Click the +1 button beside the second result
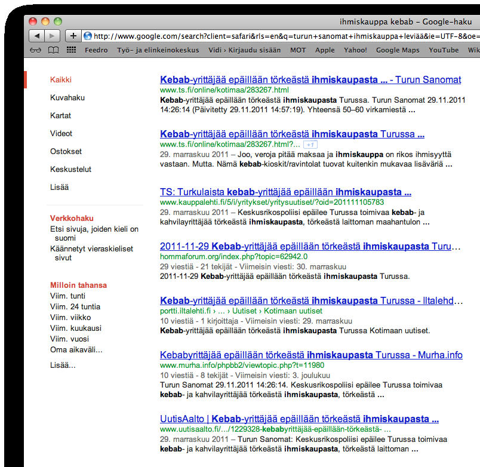 pyautogui.click(x=310, y=145)
